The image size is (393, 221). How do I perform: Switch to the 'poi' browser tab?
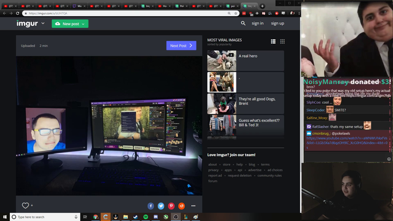click(232, 6)
